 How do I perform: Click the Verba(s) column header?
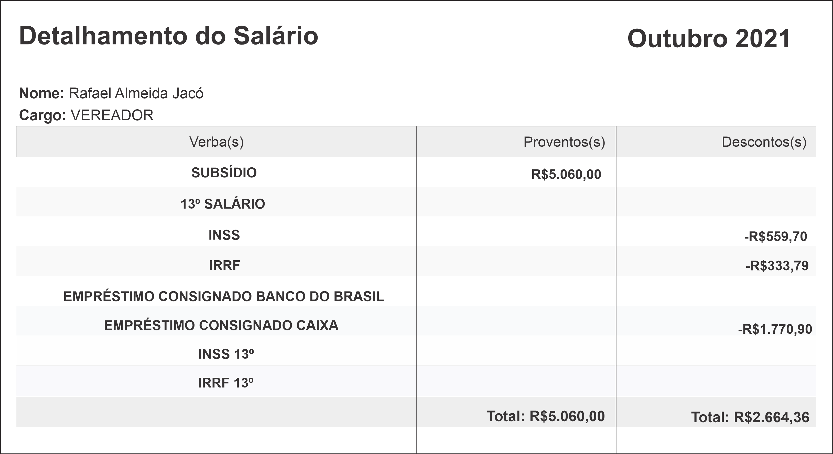coord(216,142)
